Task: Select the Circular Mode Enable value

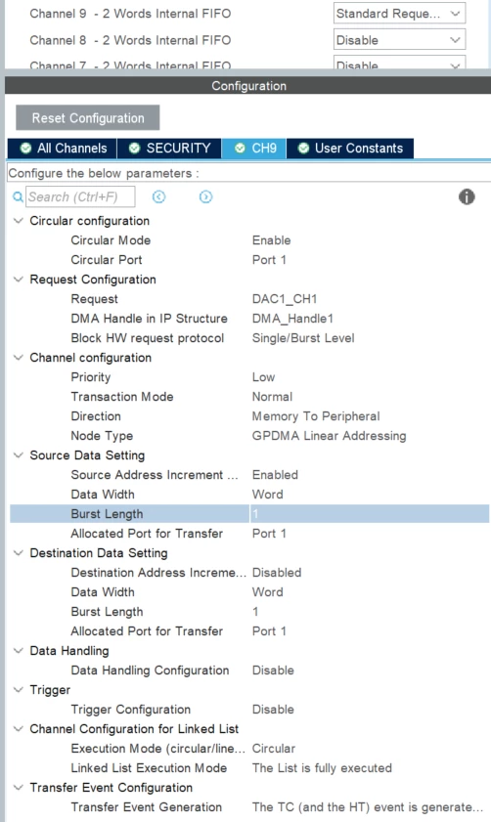Action: coord(271,240)
